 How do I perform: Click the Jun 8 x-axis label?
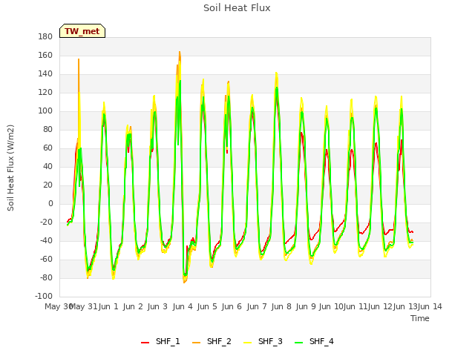(x=281, y=306)
